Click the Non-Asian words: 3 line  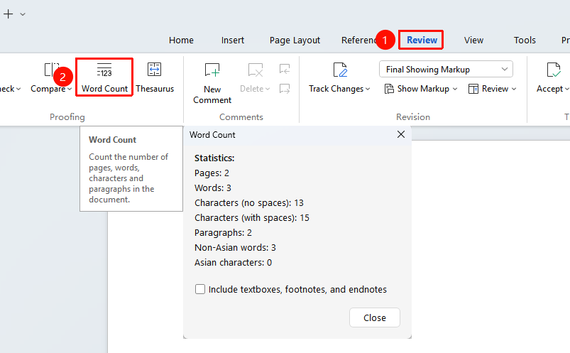coord(235,247)
